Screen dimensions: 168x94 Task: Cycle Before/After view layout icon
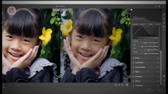point(127,85)
